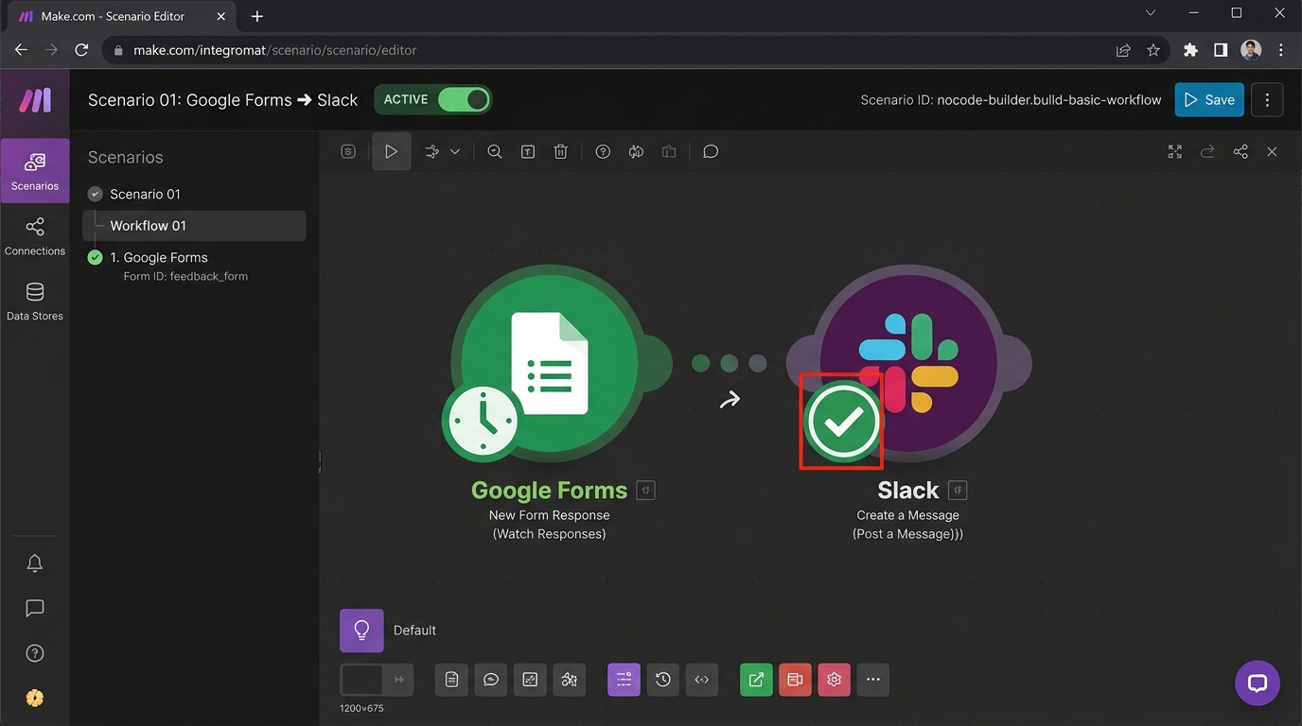The width and height of the screenshot is (1302, 726).
Task: Click the green export arrow icon
Action: (756, 680)
